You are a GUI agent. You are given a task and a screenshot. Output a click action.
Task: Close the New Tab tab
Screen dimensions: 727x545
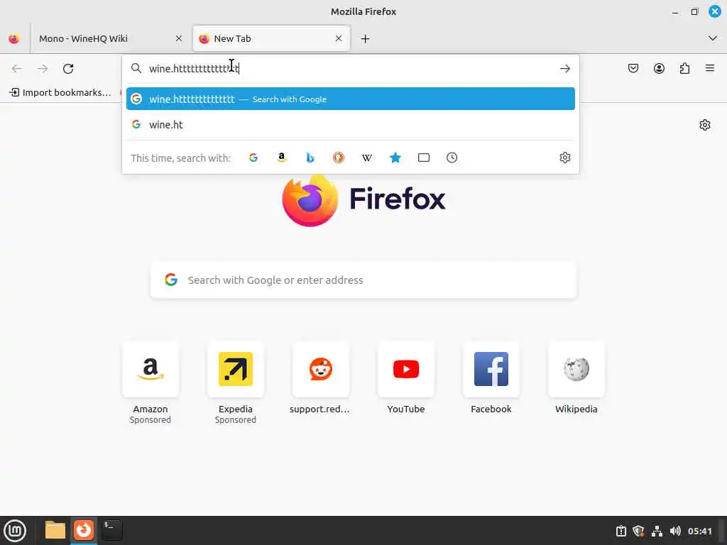coord(339,38)
